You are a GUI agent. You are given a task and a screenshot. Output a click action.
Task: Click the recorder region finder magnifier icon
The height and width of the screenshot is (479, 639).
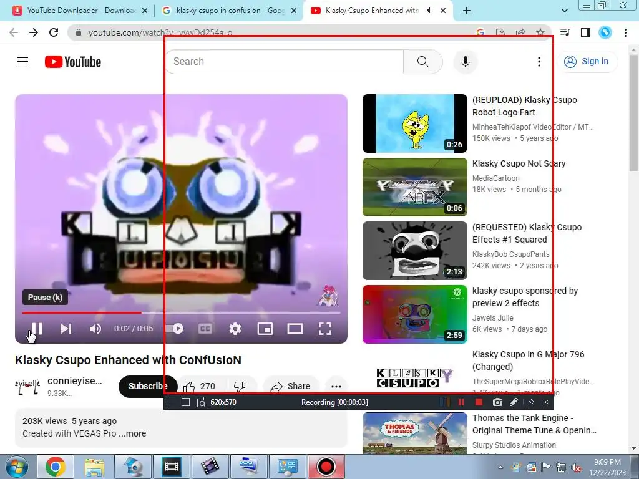coord(200,402)
